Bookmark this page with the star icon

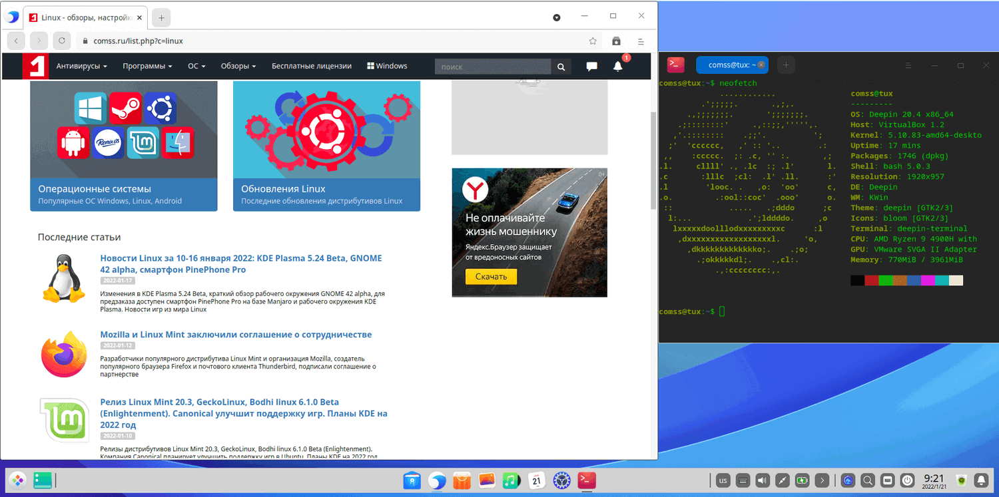point(593,41)
